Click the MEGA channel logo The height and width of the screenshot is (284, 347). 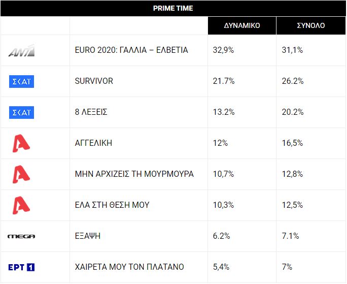tap(21, 236)
